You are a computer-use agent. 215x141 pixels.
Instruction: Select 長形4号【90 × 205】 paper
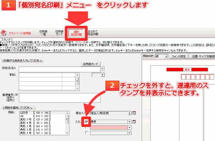pyautogui.click(x=43, y=123)
